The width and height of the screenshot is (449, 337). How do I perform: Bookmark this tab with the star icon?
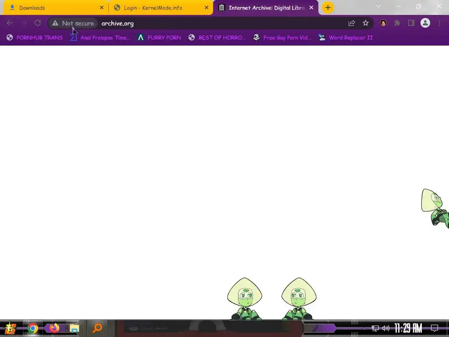[366, 23]
